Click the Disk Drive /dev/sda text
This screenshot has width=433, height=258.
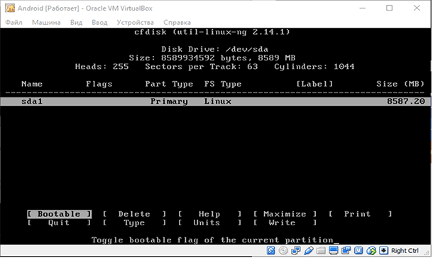[215, 50]
